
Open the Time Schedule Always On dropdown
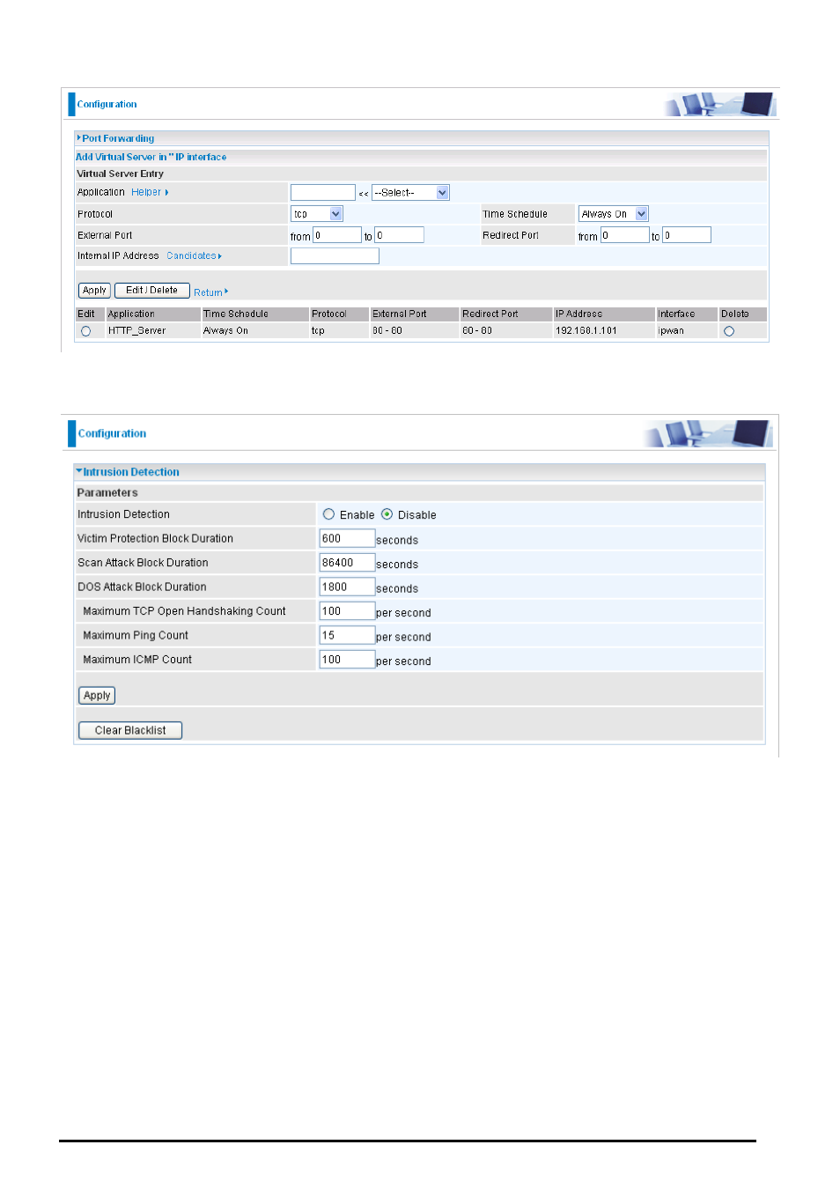(x=614, y=214)
